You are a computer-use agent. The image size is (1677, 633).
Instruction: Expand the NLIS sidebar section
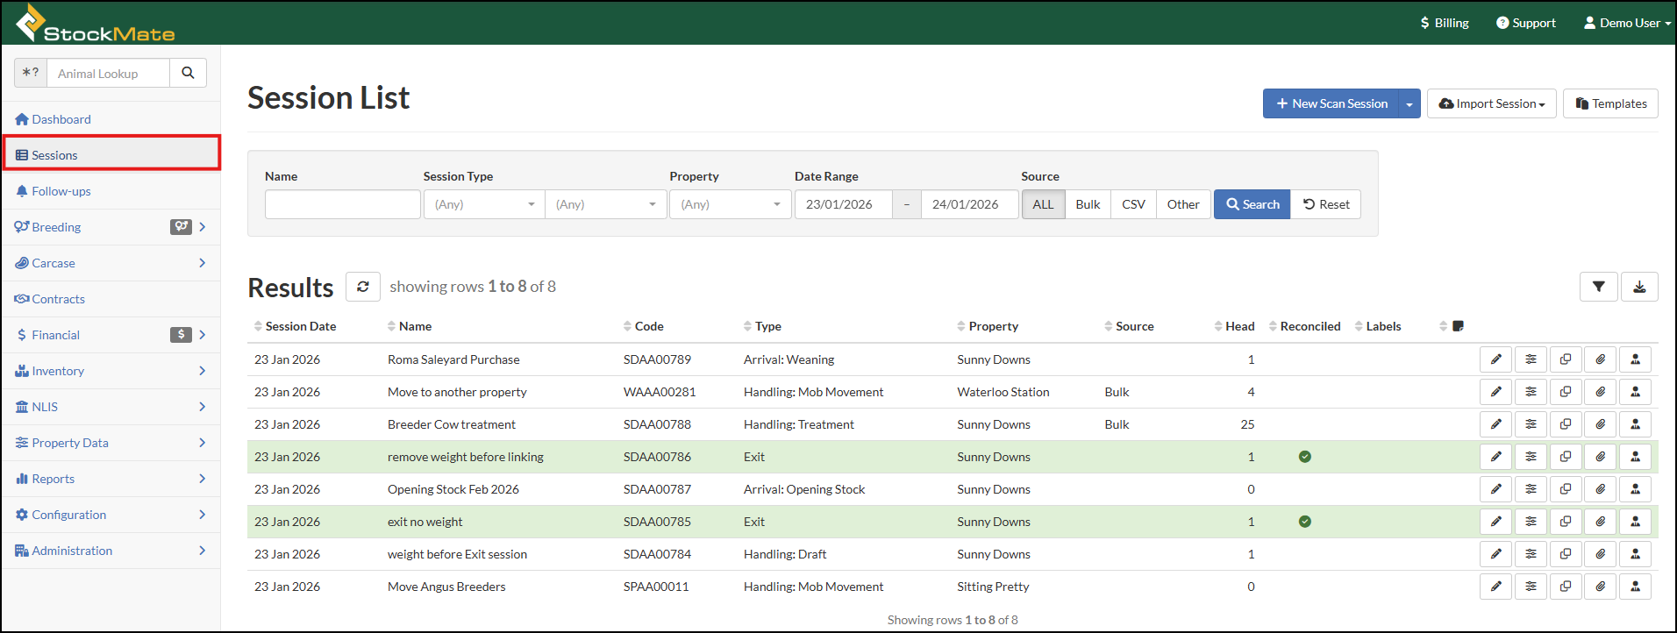(111, 407)
